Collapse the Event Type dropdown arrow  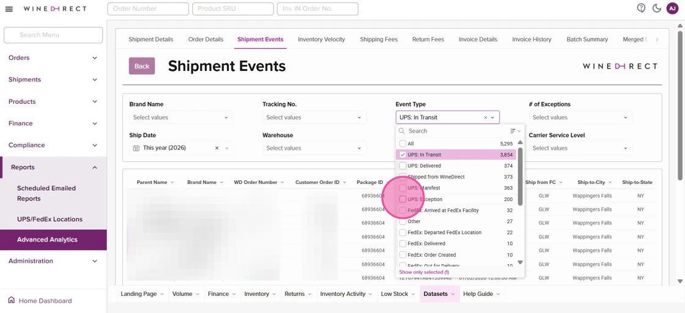click(492, 117)
